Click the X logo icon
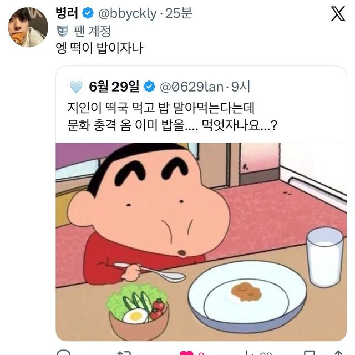Viewport: 355px width, 355px height. (x=337, y=13)
